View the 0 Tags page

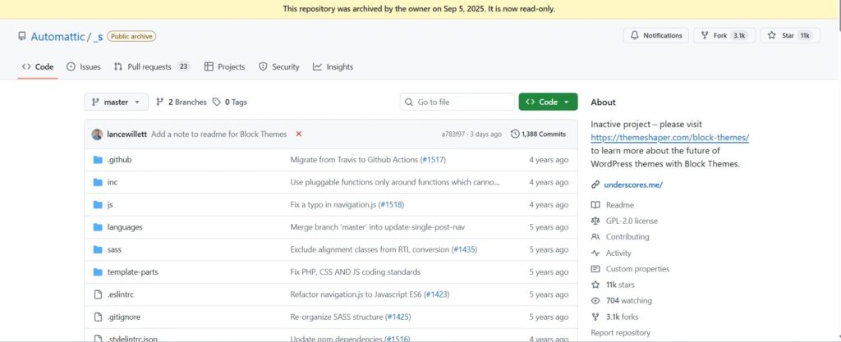coord(230,102)
